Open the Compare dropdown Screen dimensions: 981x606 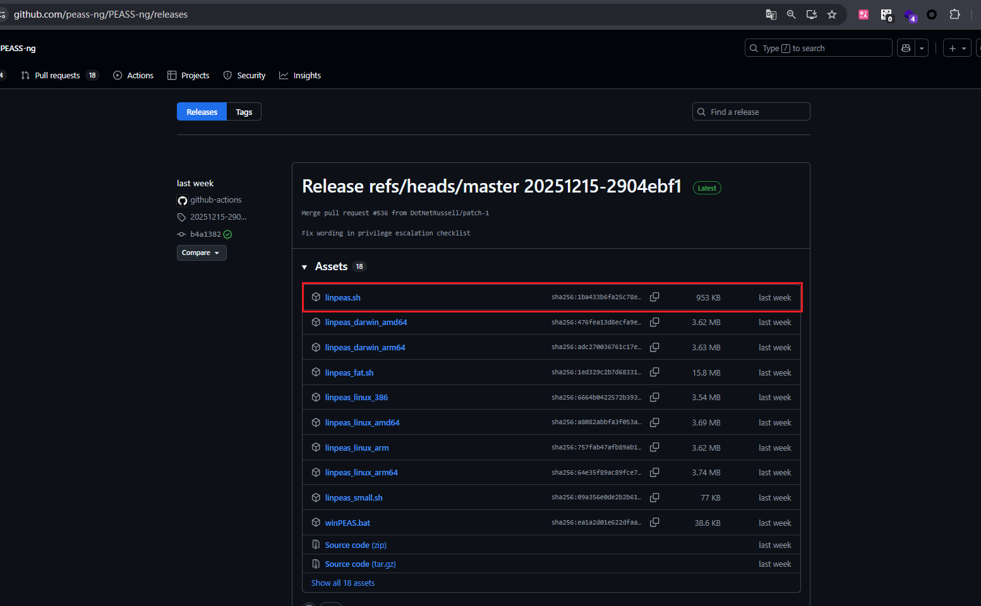[201, 252]
